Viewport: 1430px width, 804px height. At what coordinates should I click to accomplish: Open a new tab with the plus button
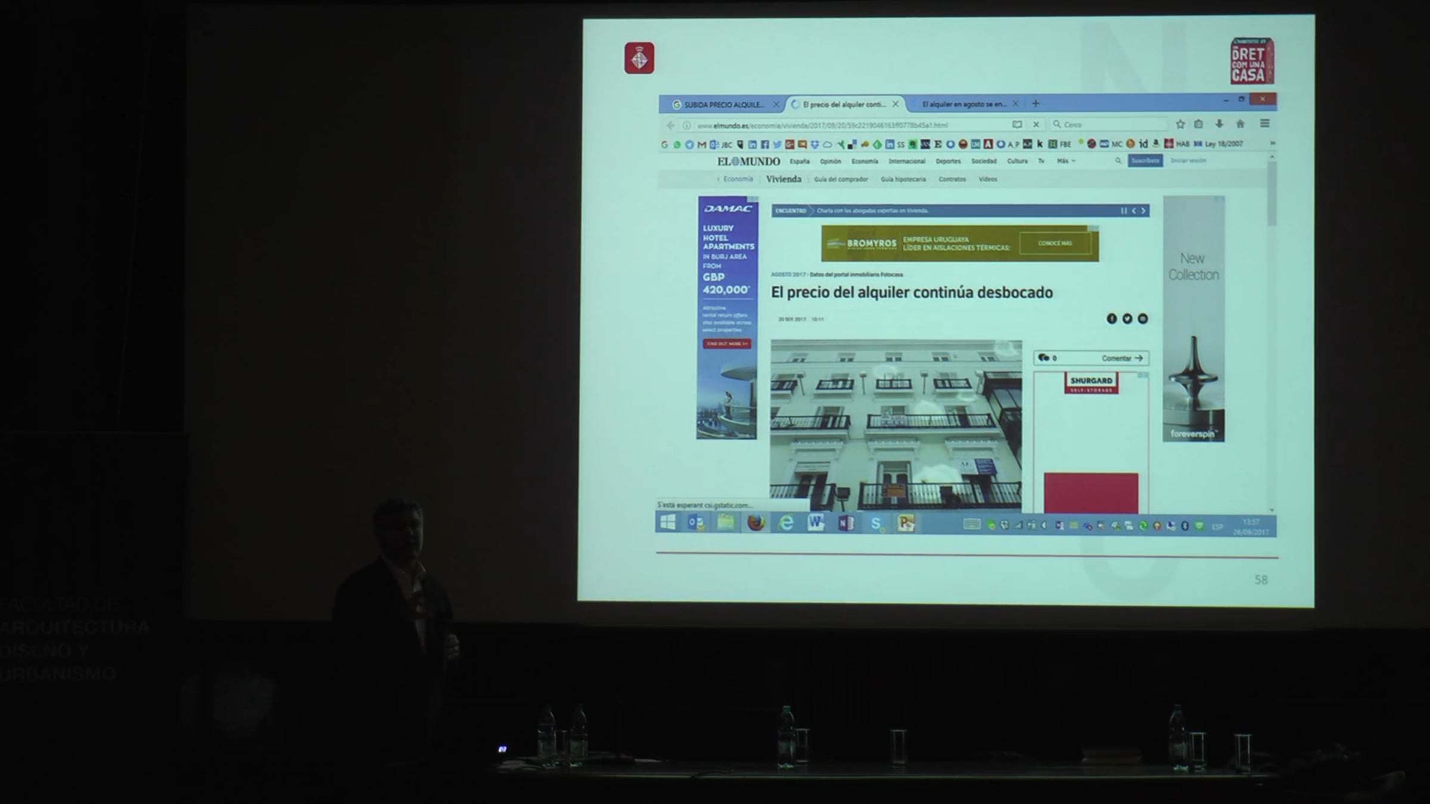(x=1036, y=104)
